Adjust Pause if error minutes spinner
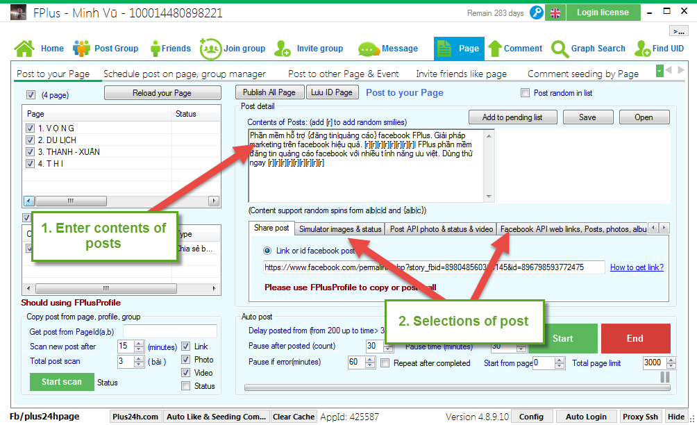 (370, 362)
